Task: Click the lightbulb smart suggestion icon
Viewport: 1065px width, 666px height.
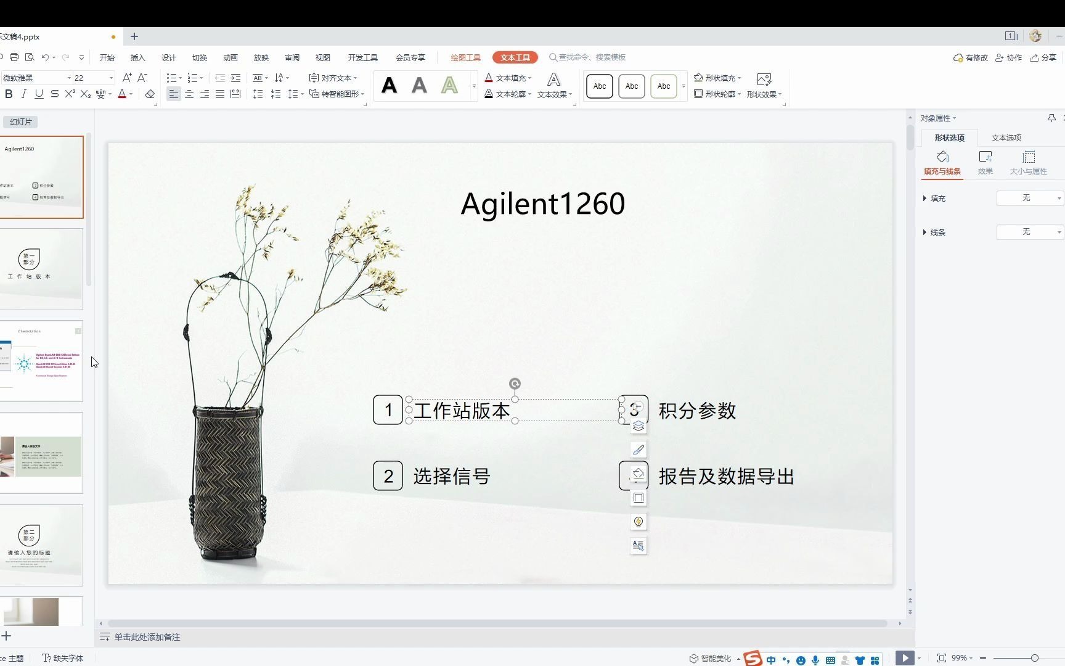Action: pos(639,522)
